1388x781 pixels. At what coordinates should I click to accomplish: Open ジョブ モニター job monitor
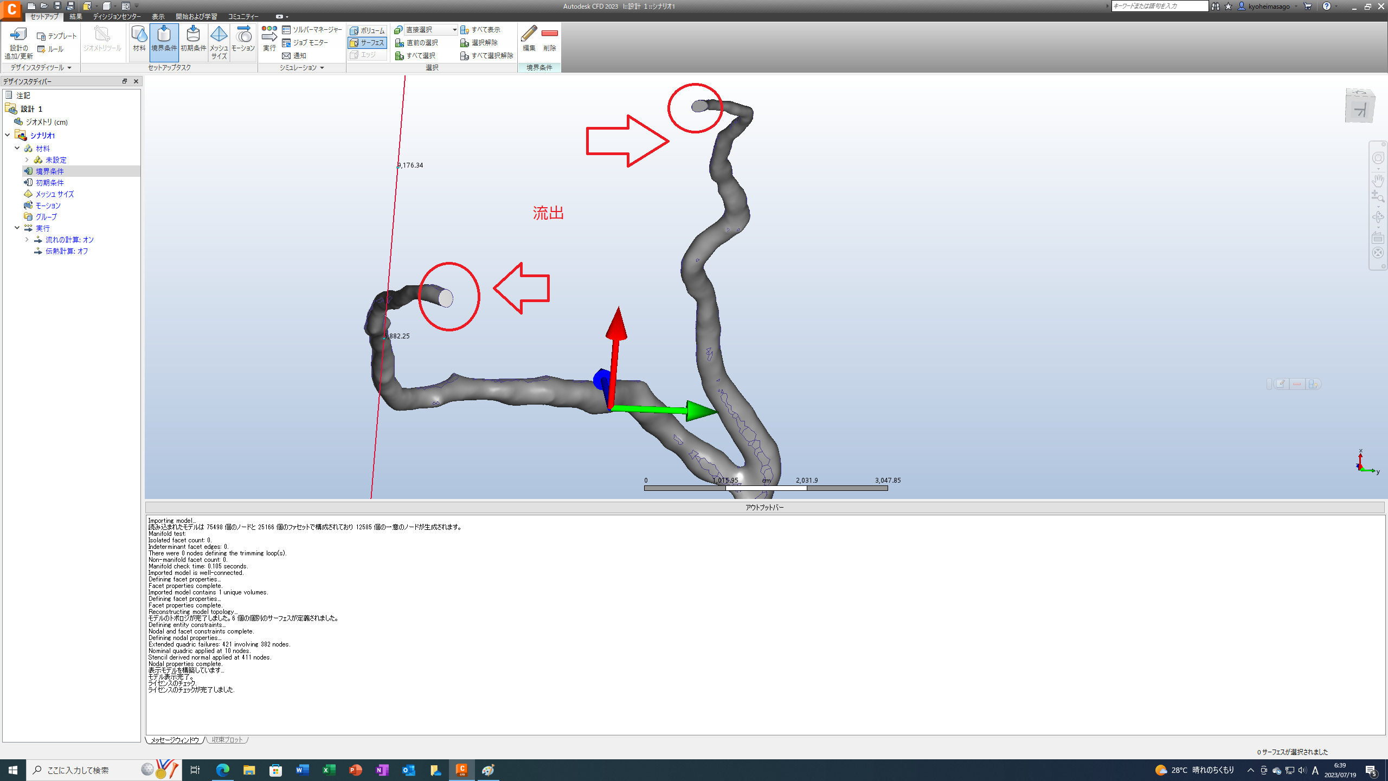click(x=305, y=43)
